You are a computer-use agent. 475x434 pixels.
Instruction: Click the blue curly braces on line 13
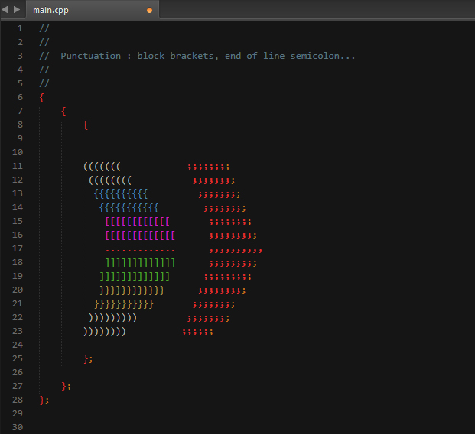click(121, 194)
